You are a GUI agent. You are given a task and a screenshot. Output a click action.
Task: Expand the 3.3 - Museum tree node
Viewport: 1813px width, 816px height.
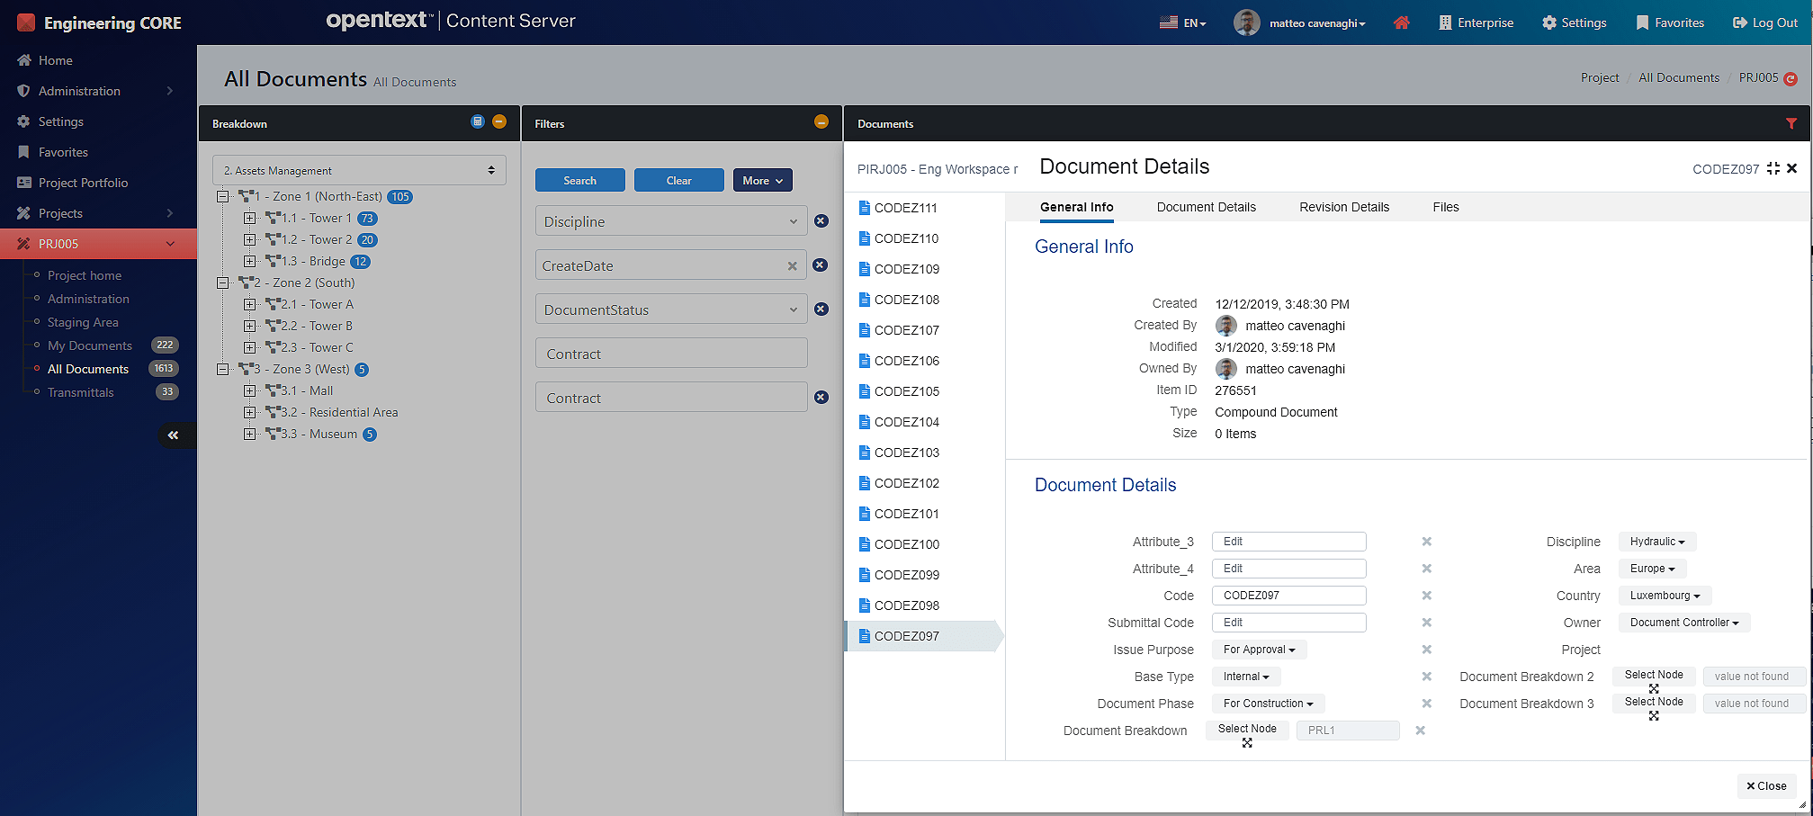pos(249,435)
